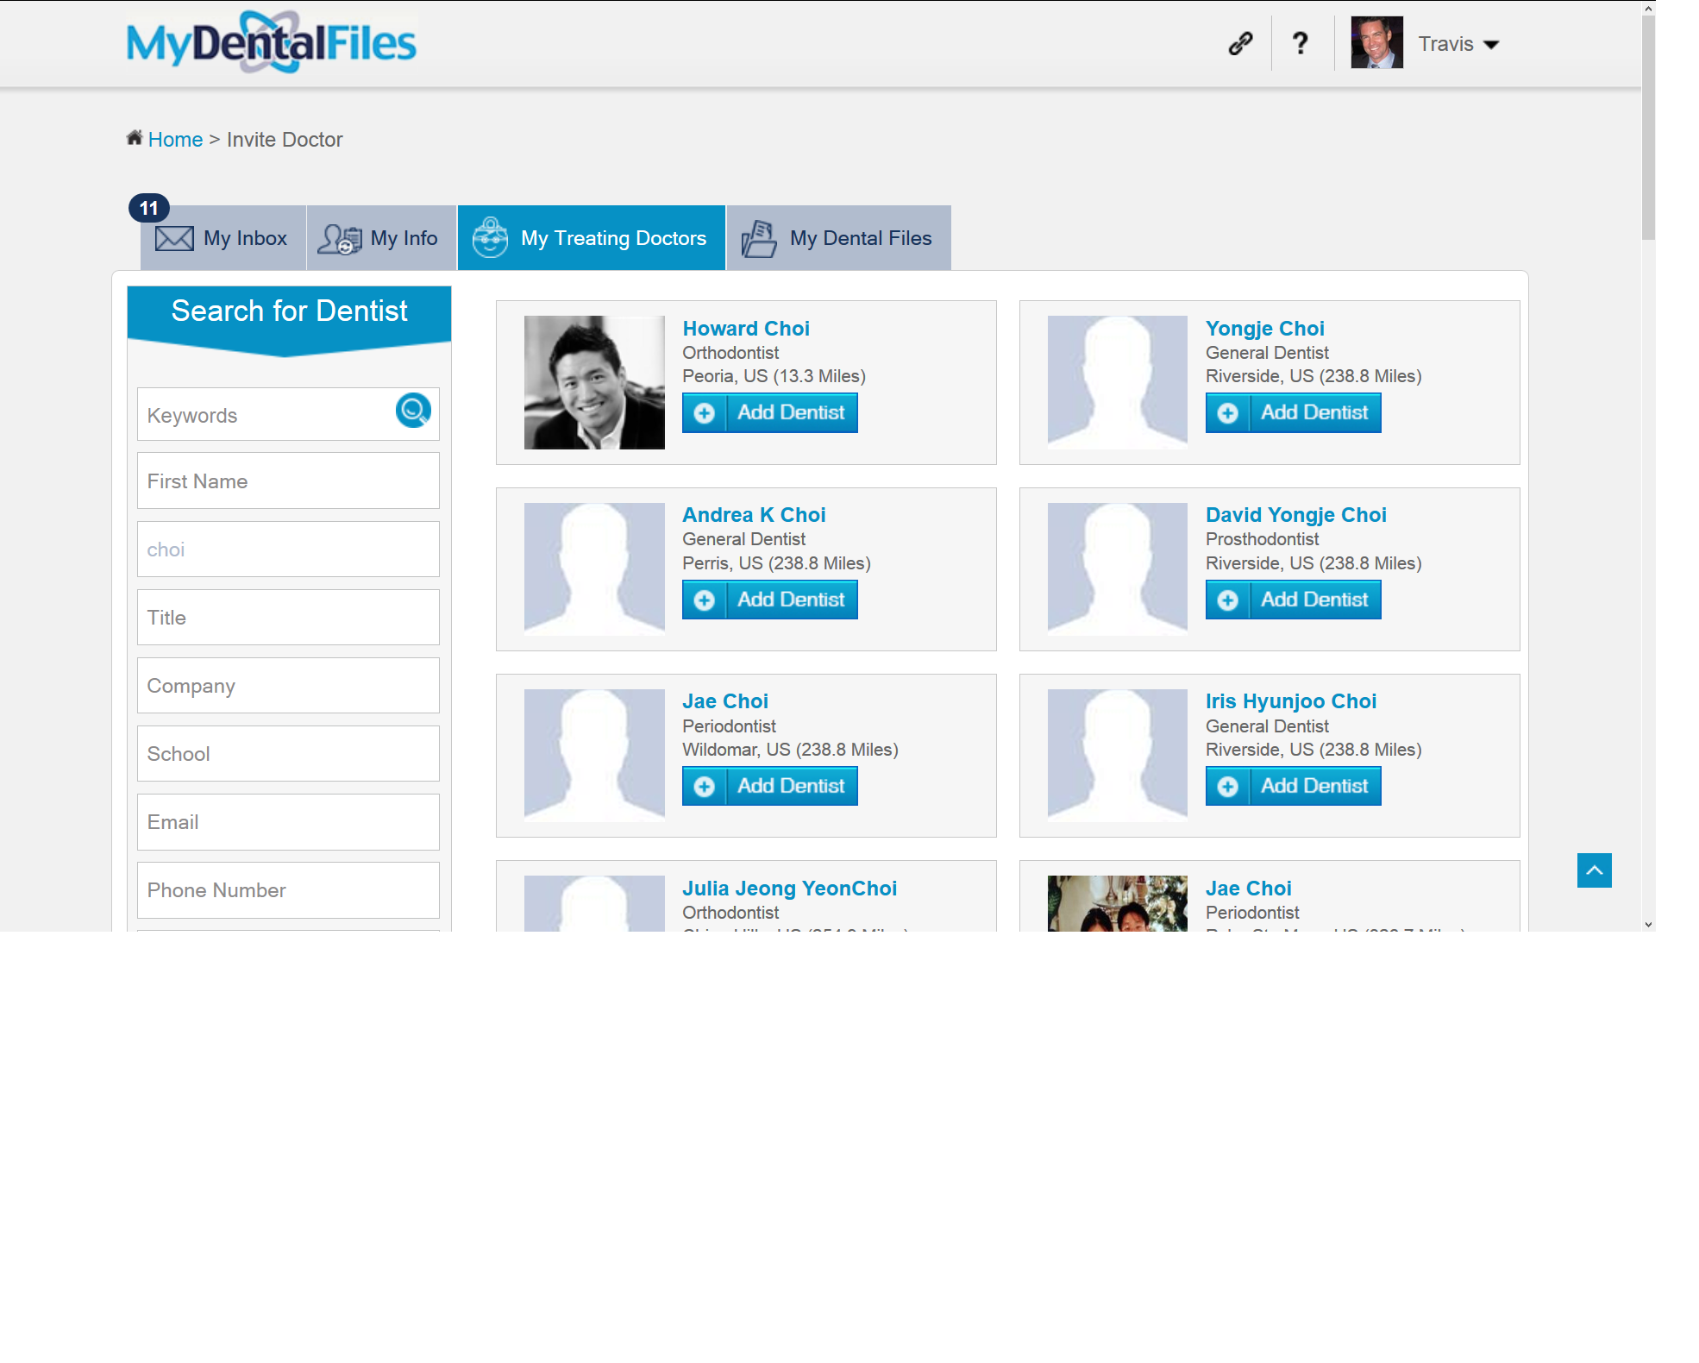Open the My Inbox tab
This screenshot has width=1699, height=1363.
[223, 238]
